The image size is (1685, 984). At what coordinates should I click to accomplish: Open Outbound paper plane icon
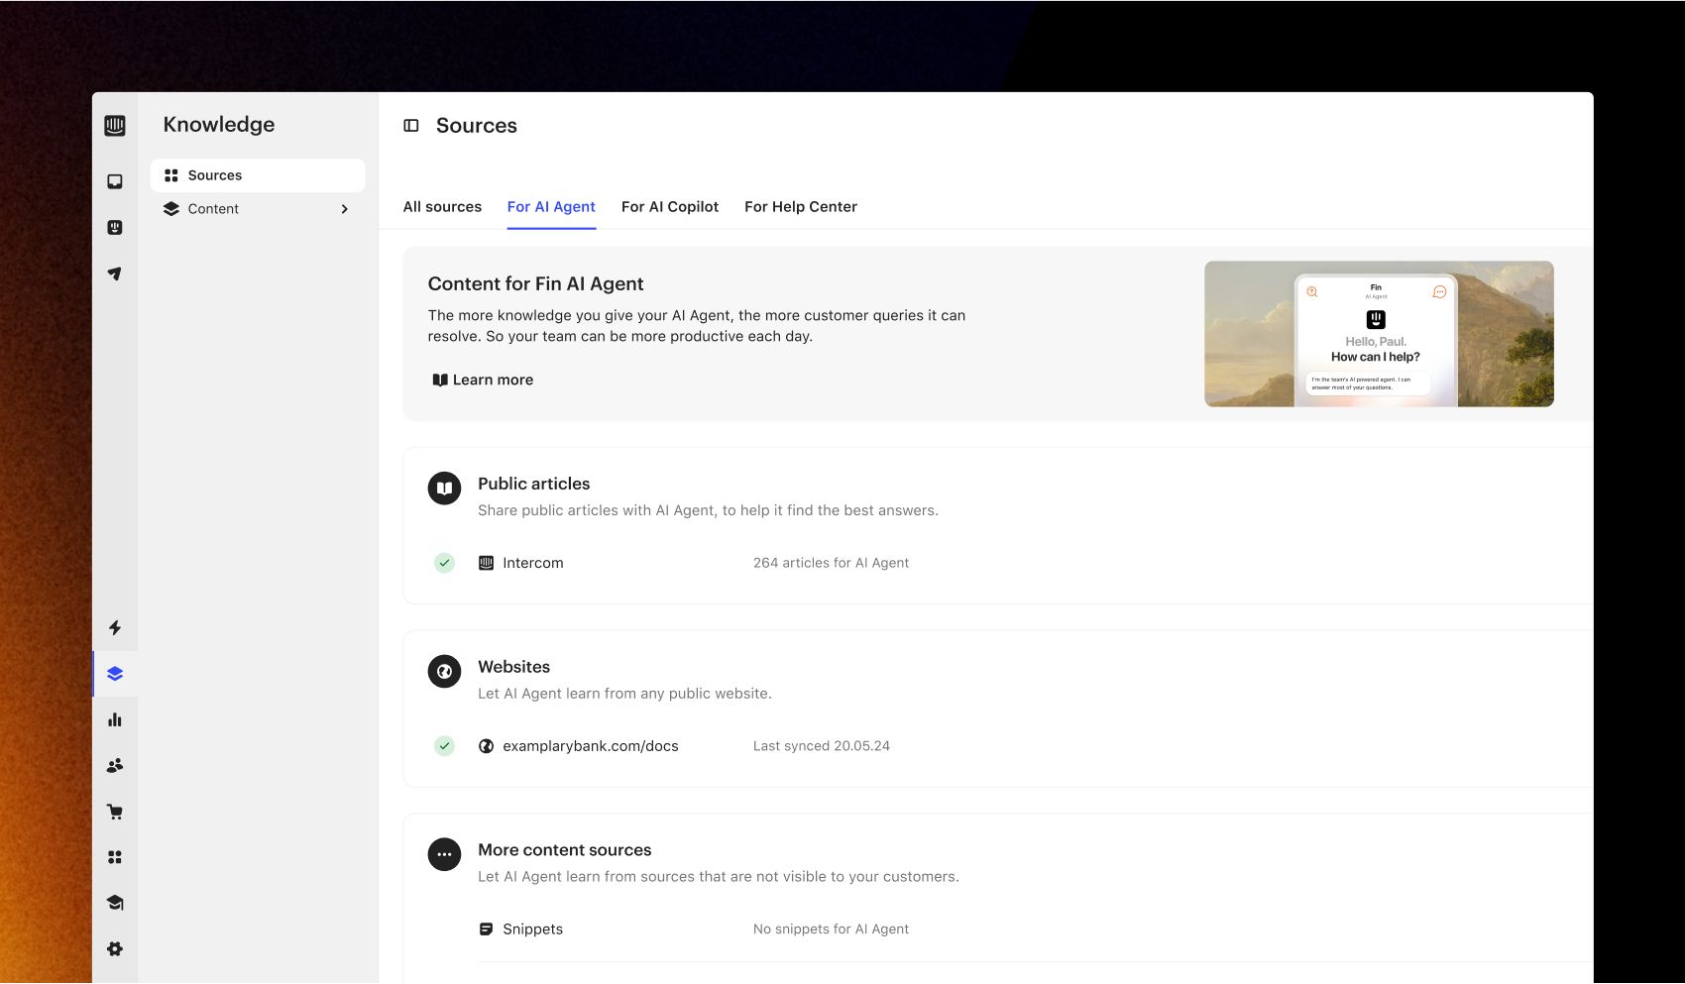(x=115, y=273)
